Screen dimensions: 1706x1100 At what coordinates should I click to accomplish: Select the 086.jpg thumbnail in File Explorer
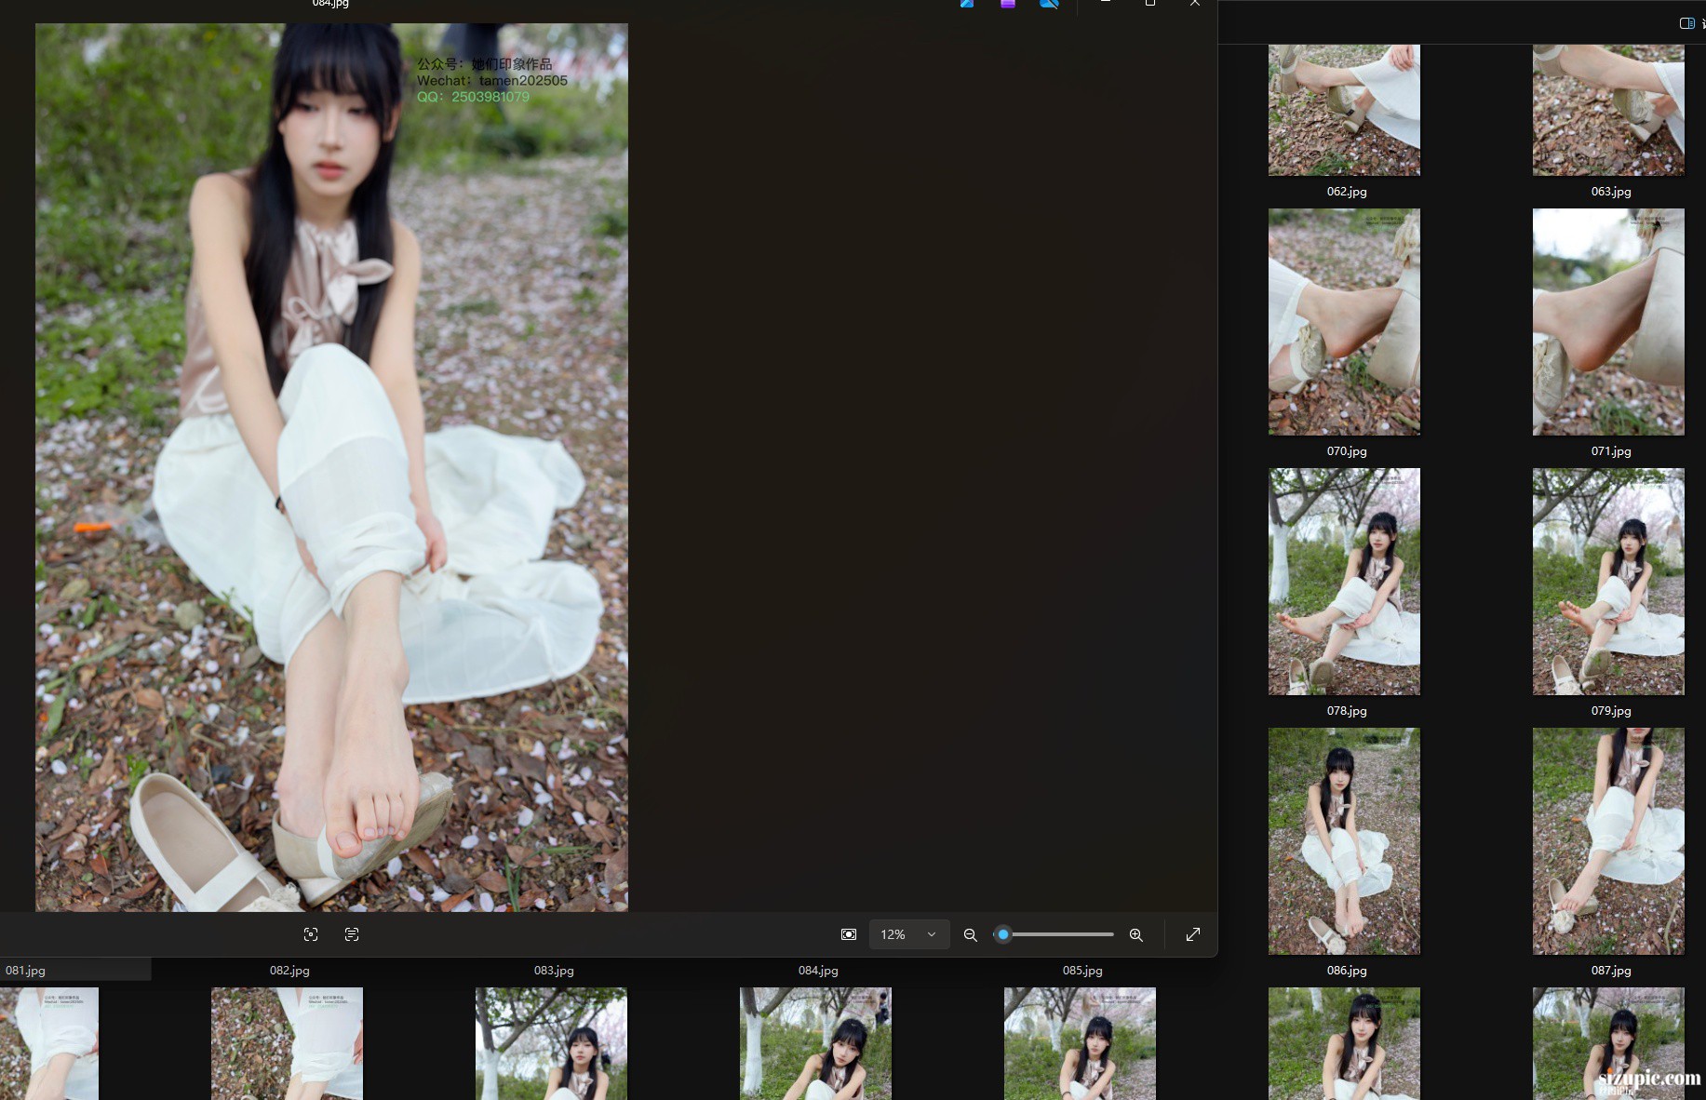[x=1344, y=841]
